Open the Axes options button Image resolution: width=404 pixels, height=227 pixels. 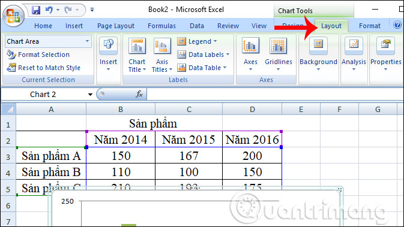[250, 55]
